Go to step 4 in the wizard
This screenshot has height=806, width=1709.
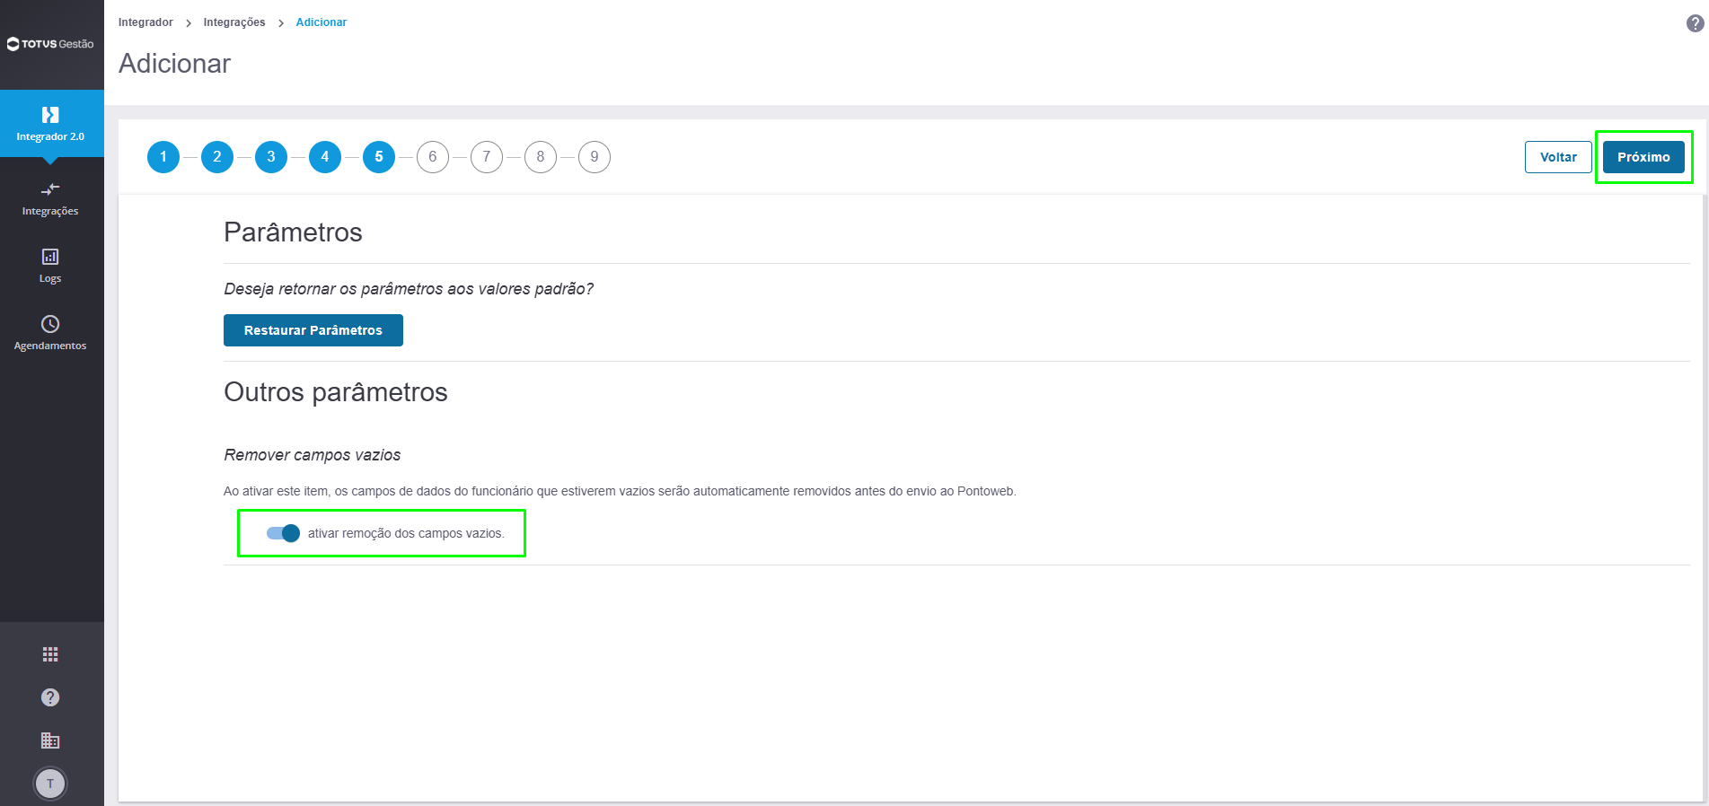[x=325, y=157]
